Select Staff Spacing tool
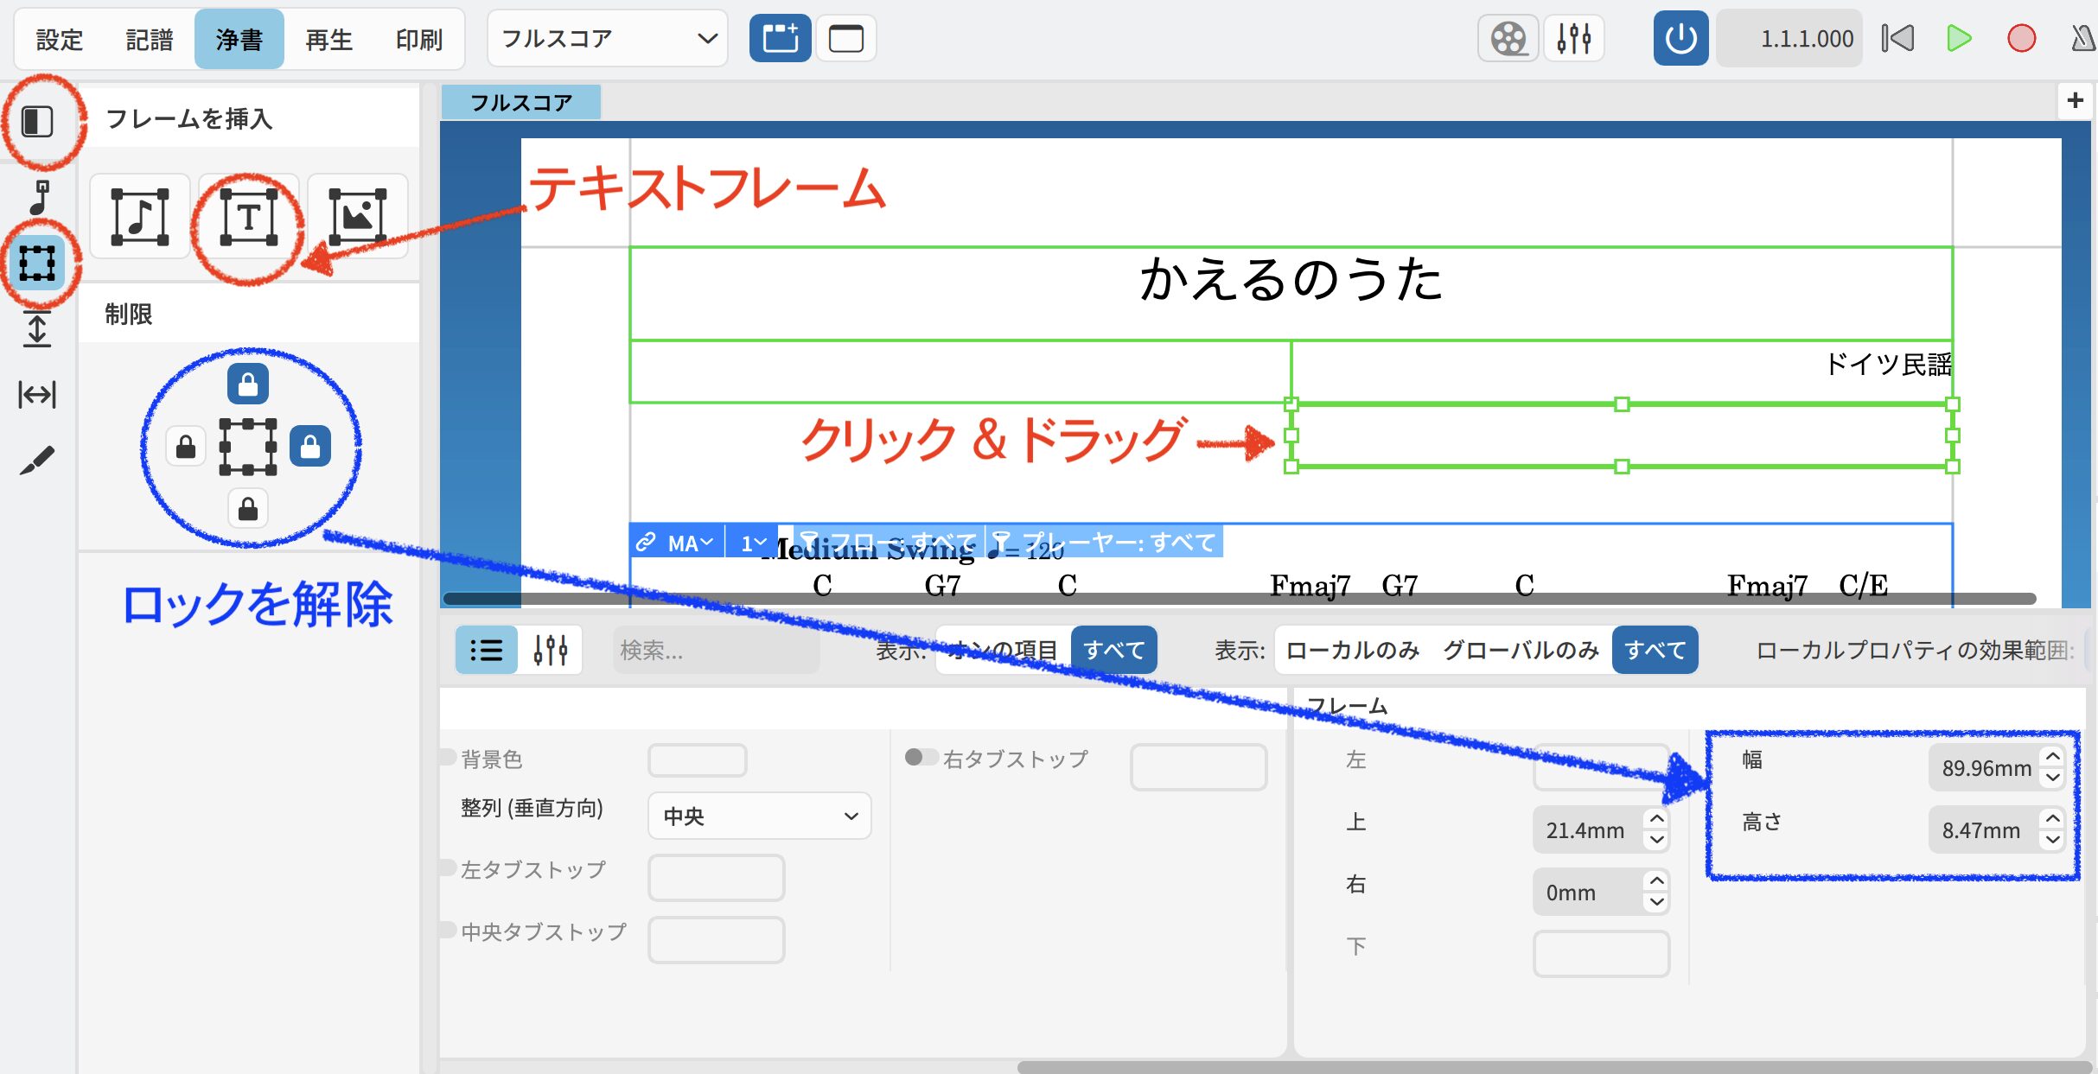The width and height of the screenshot is (2098, 1074). [37, 329]
